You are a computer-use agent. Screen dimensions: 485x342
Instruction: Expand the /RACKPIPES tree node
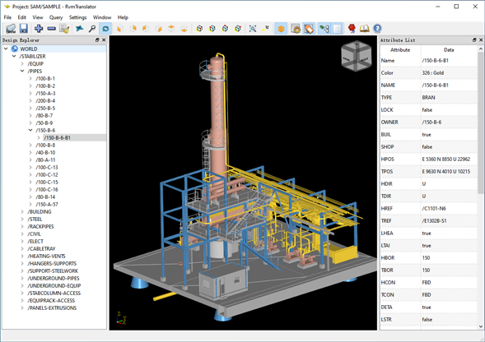pyautogui.click(x=22, y=226)
